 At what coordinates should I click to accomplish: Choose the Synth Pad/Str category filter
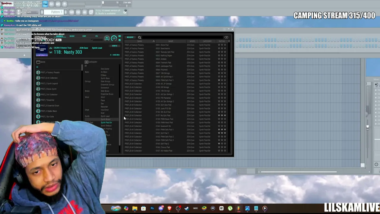click(x=106, y=122)
